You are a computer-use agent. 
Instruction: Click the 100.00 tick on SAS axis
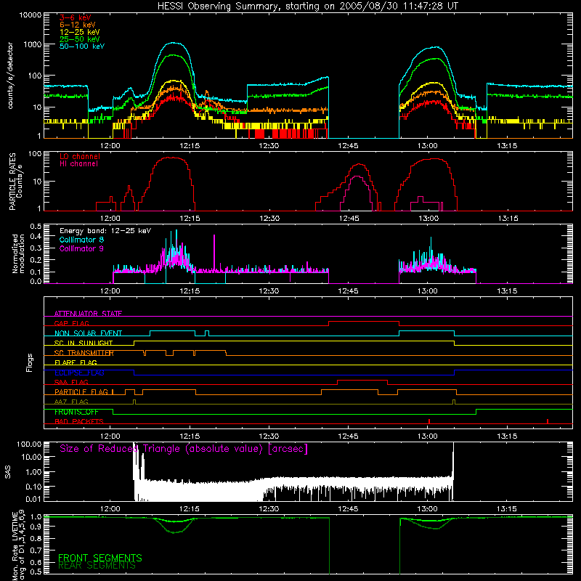(x=29, y=444)
